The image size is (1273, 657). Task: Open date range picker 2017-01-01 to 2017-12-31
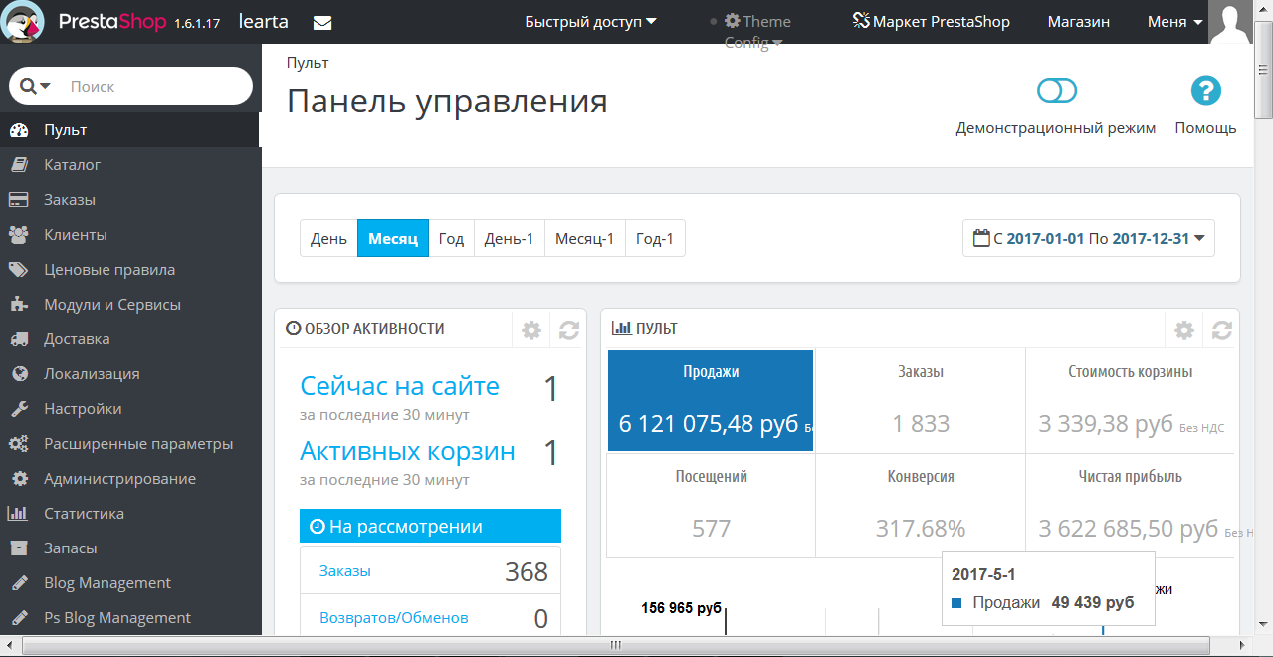(x=1089, y=238)
